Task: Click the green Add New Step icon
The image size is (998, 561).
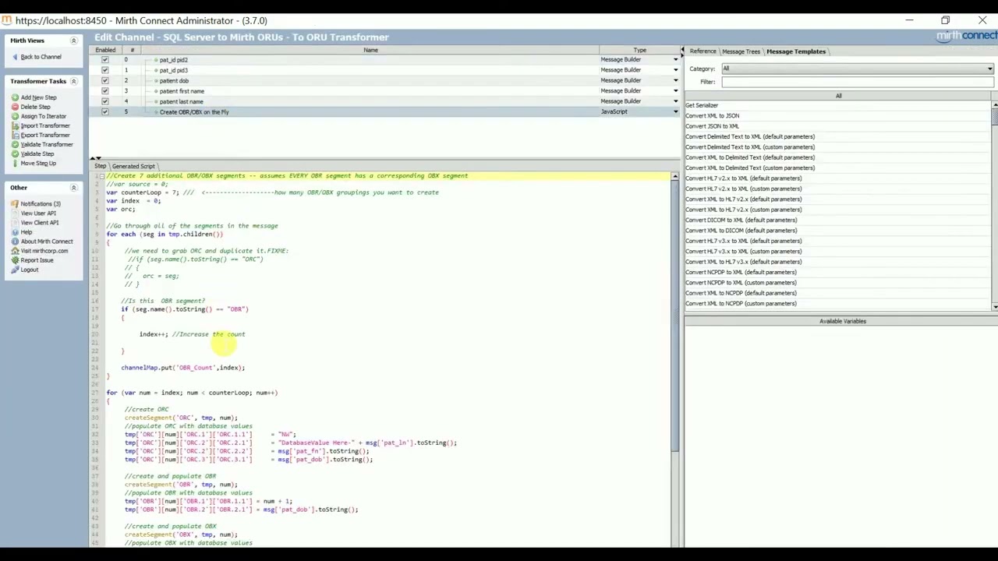Action: [15, 97]
